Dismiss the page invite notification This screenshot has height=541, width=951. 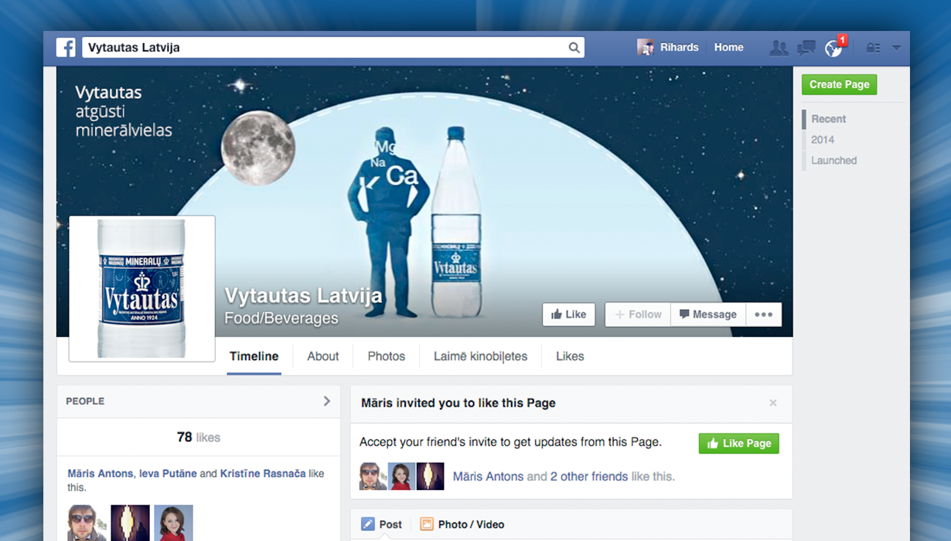pyautogui.click(x=773, y=403)
